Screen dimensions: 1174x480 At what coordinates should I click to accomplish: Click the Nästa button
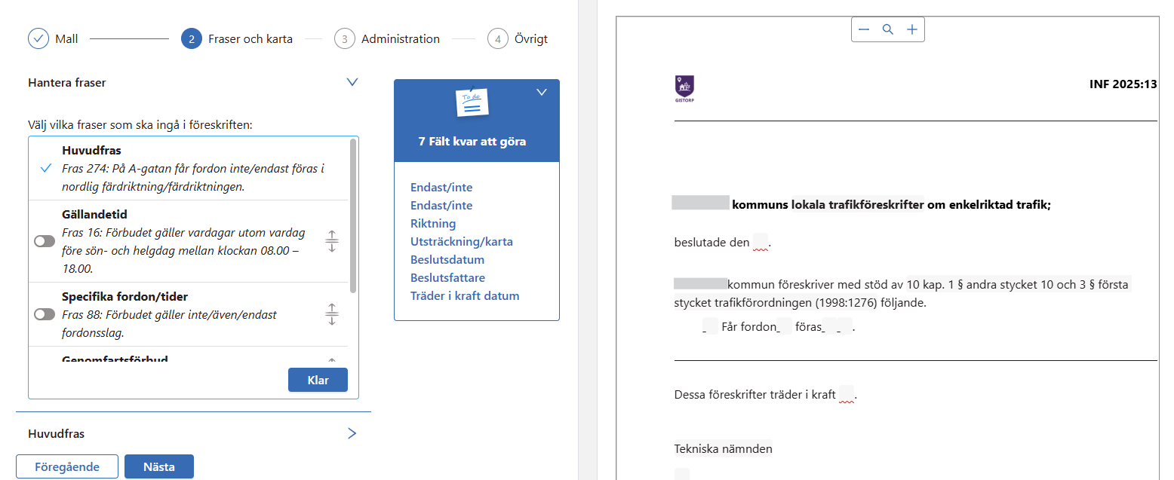coord(158,466)
